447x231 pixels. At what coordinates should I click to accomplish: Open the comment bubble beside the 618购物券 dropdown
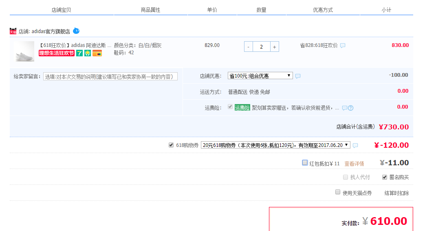355,145
